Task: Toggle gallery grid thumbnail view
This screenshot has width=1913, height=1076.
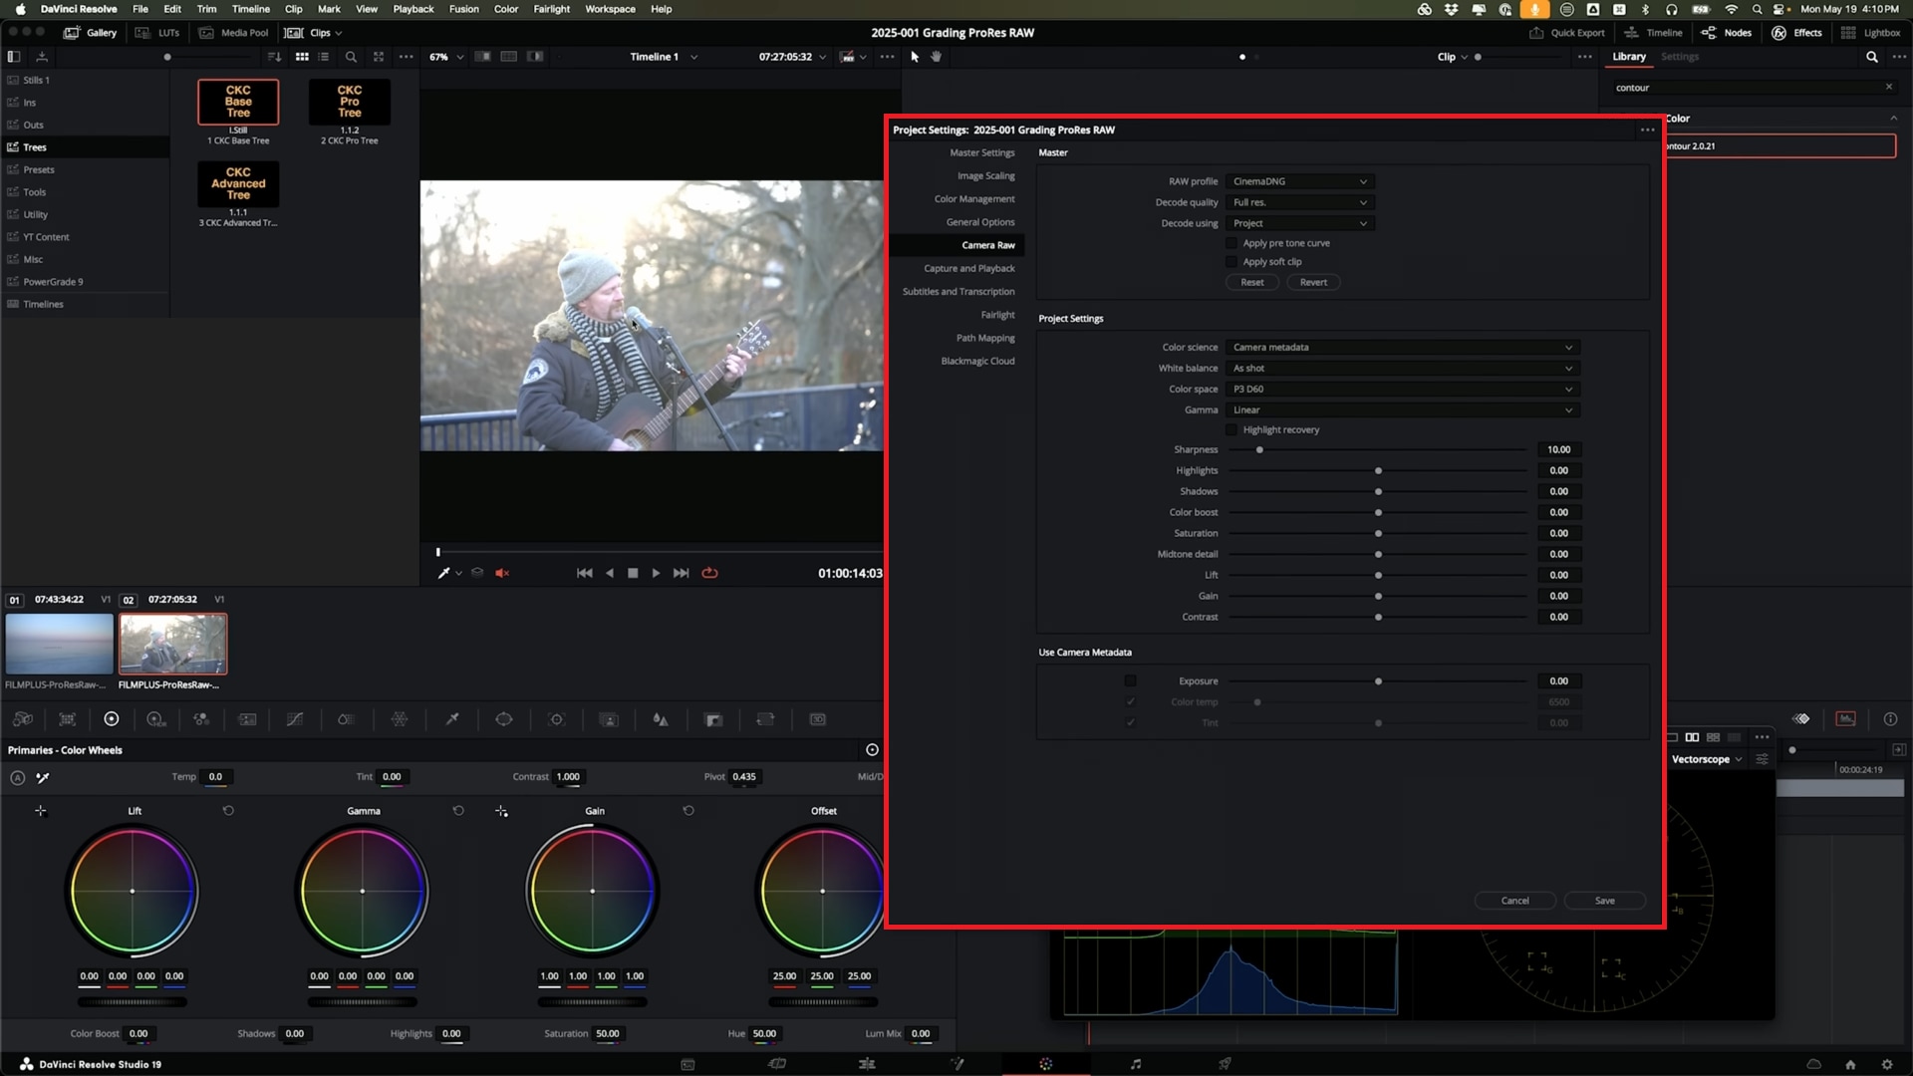Action: click(x=302, y=57)
